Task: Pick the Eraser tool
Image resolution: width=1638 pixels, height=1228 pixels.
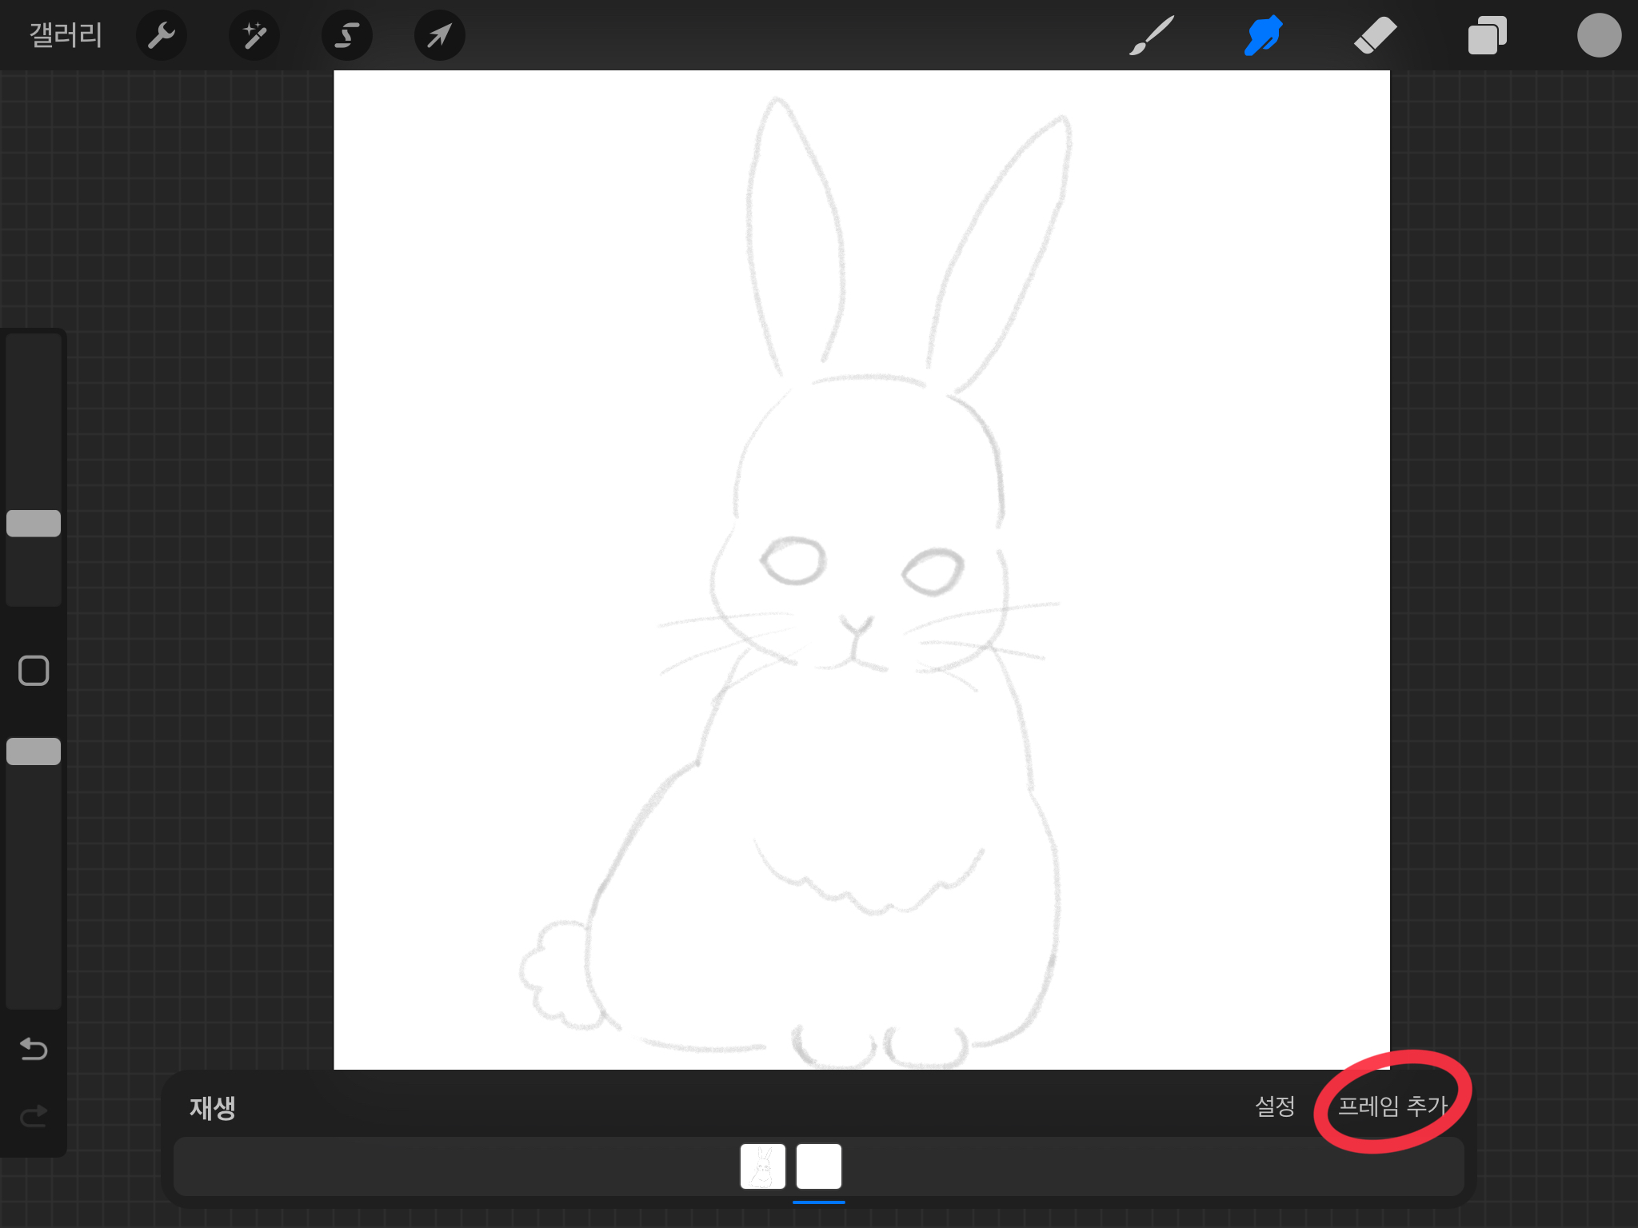Action: coord(1375,35)
